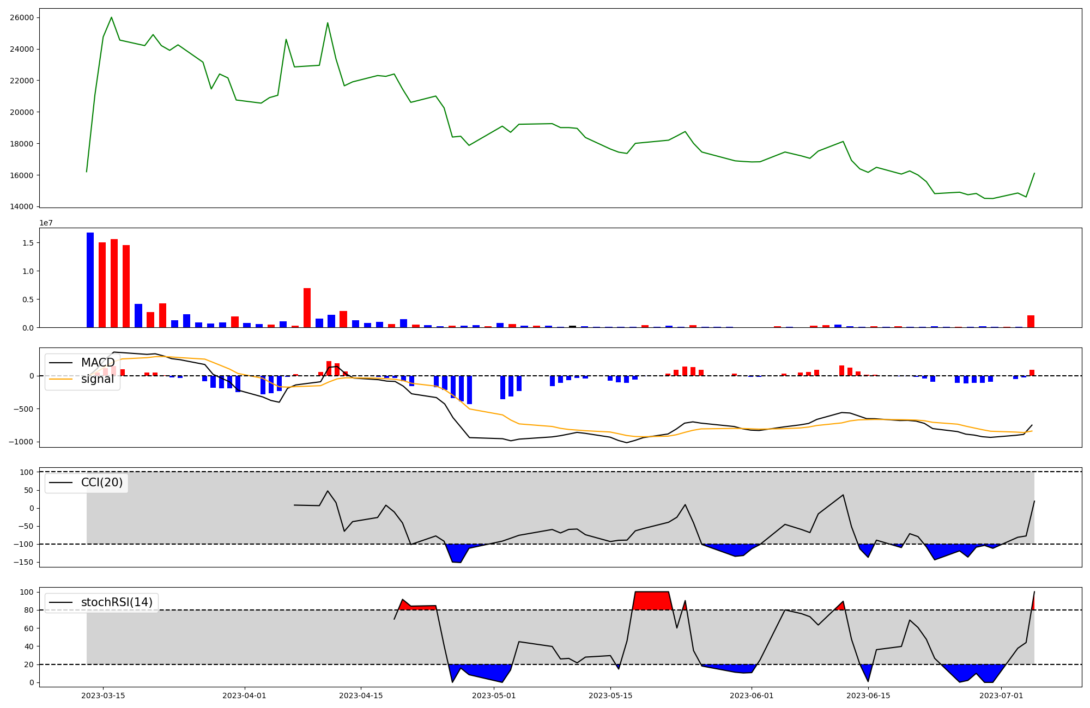Click the 1e7 exponent label
The width and height of the screenshot is (1090, 708).
46,223
